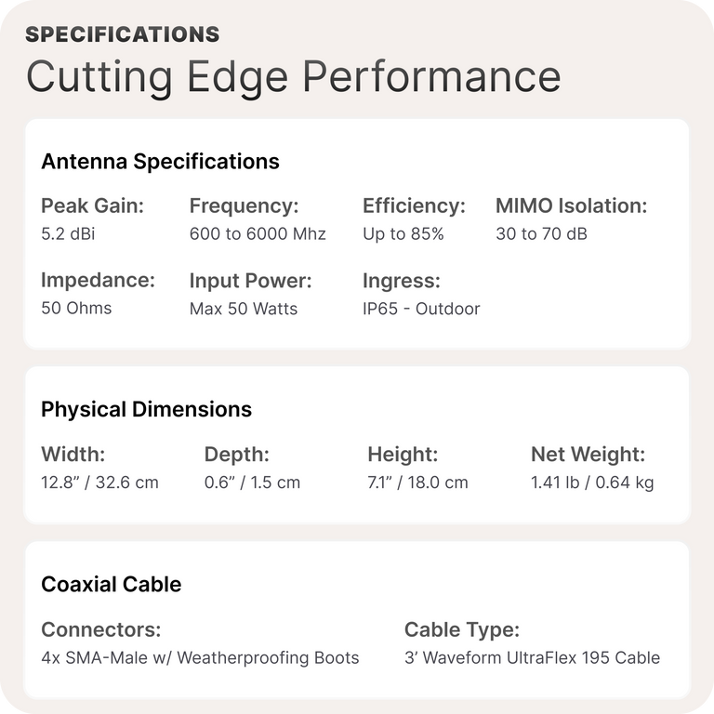The height and width of the screenshot is (714, 714).
Task: Click the SPECIFICATIONS heading label
Action: pos(122,35)
